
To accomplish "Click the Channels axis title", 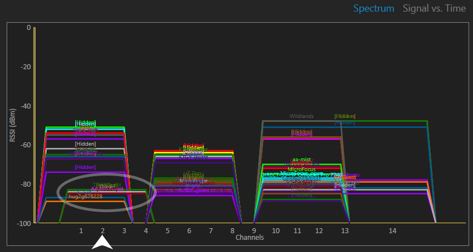I will click(x=250, y=238).
